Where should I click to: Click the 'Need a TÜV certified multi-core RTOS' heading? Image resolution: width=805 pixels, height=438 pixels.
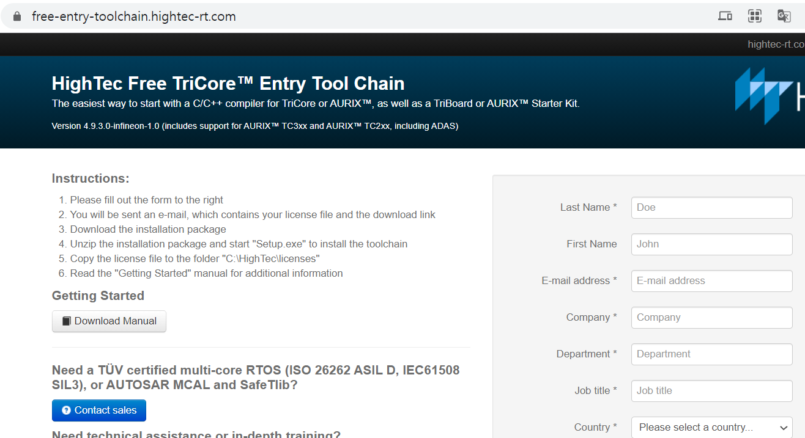[x=256, y=378]
